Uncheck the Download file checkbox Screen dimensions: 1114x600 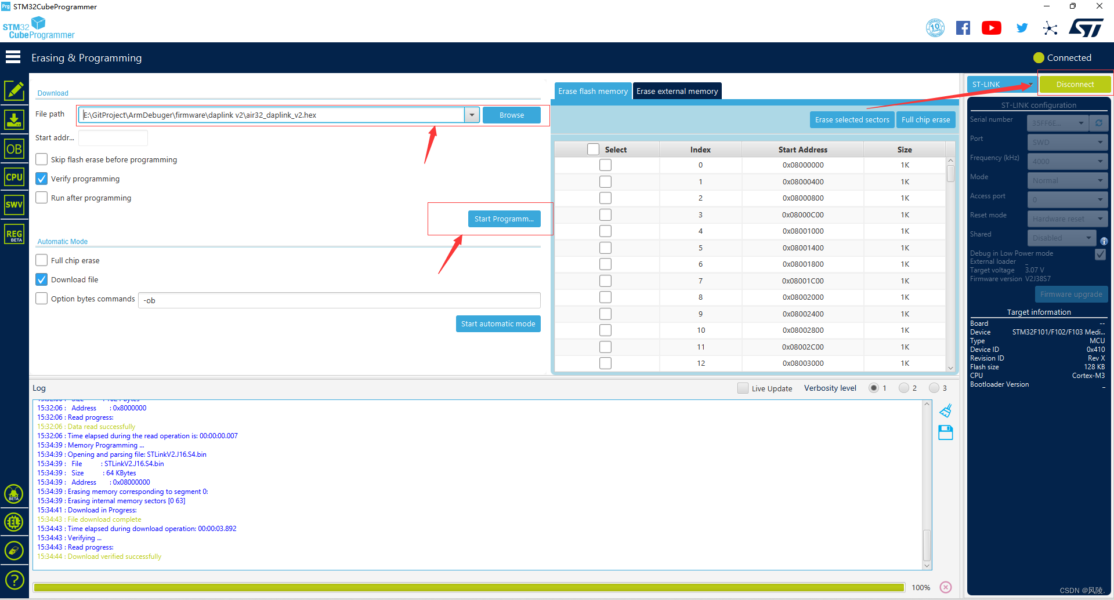coord(42,279)
